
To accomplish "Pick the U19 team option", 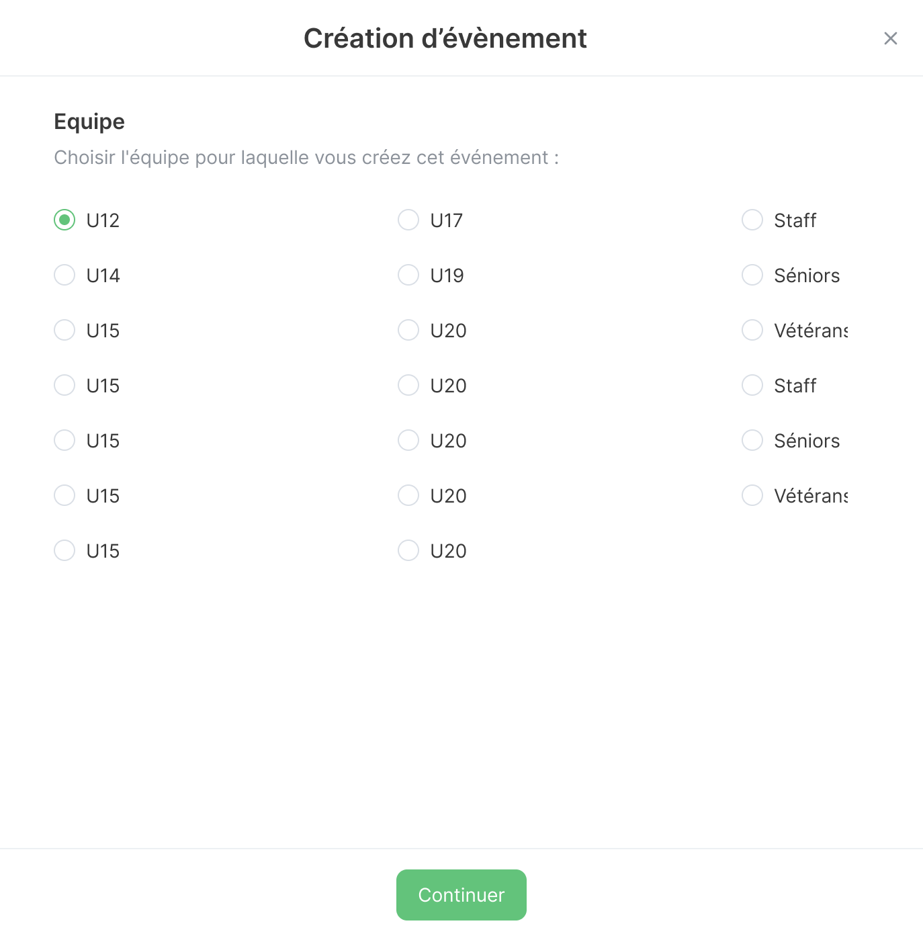I will [408, 275].
